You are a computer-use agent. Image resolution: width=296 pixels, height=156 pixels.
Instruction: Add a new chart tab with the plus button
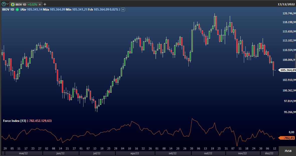pos(45,4)
